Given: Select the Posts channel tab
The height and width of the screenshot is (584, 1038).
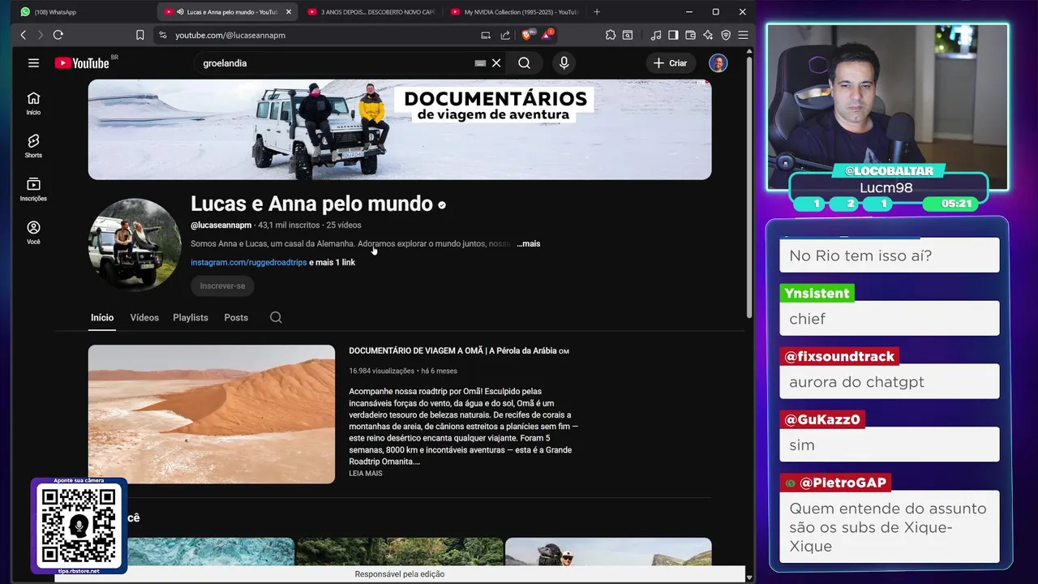Looking at the screenshot, I should [236, 317].
